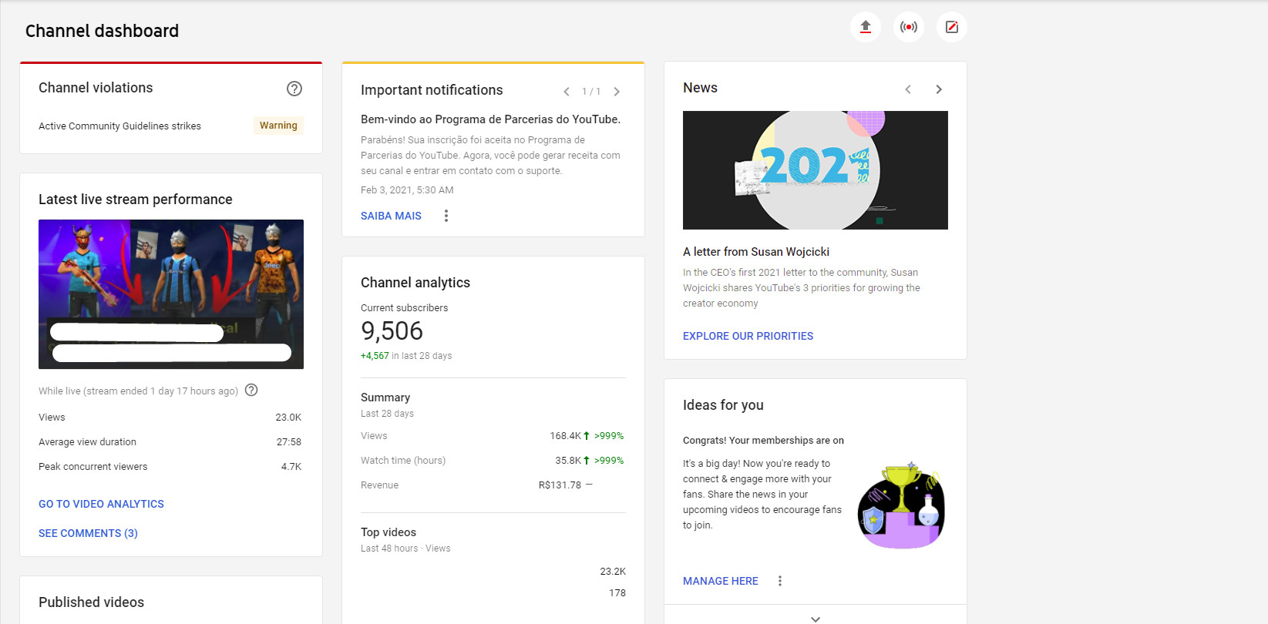Open help icon next to stream ended text
The width and height of the screenshot is (1268, 624).
click(251, 390)
